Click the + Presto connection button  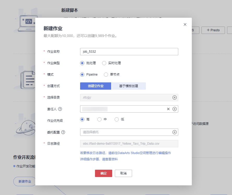213,30
